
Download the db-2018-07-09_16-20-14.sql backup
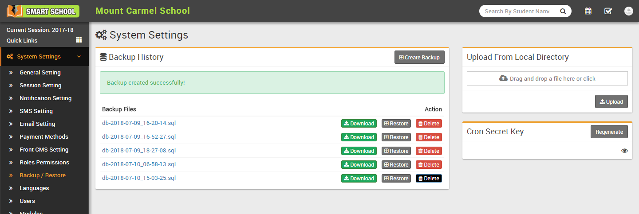pyautogui.click(x=359, y=124)
